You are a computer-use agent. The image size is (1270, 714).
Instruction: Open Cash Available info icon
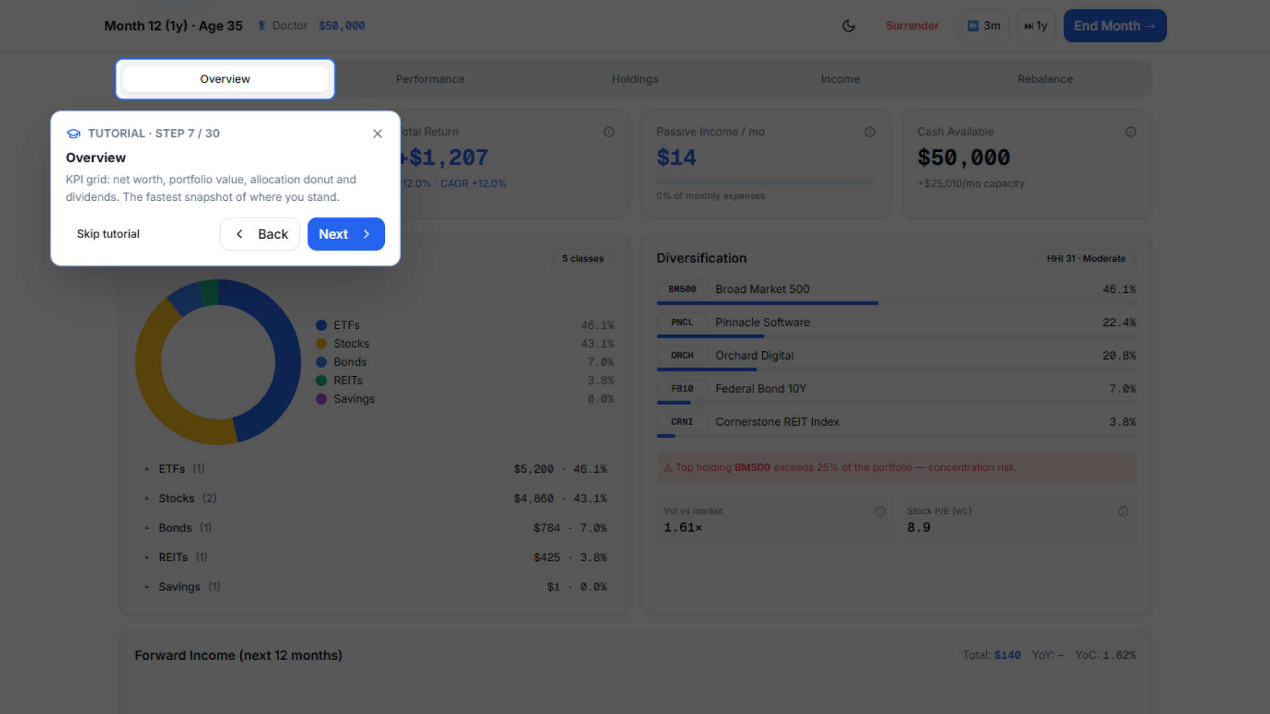coord(1131,132)
